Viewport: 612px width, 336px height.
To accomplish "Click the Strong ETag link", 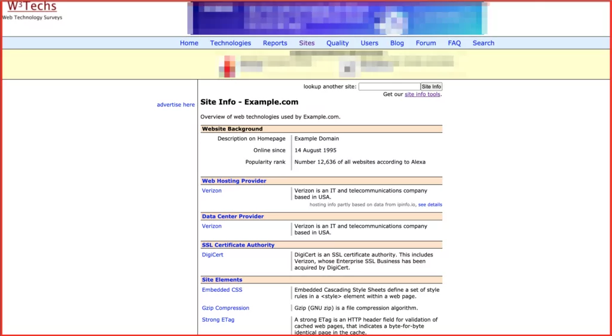I will pos(218,320).
